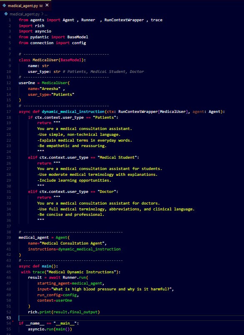The width and height of the screenshot is (244, 335).
Task: Click user_type="Patients" on line 14
Action: click(x=51, y=95)
